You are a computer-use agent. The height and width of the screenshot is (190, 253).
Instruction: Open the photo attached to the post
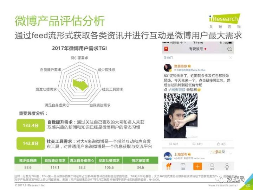point(181,115)
